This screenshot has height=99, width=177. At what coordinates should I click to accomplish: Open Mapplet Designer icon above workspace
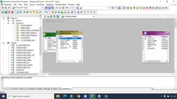[54, 16]
